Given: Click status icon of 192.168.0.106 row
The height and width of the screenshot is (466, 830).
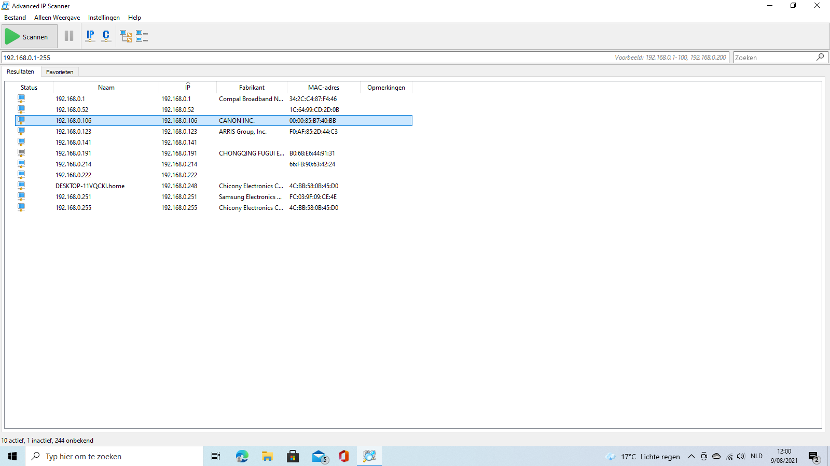Looking at the screenshot, I should coord(21,120).
